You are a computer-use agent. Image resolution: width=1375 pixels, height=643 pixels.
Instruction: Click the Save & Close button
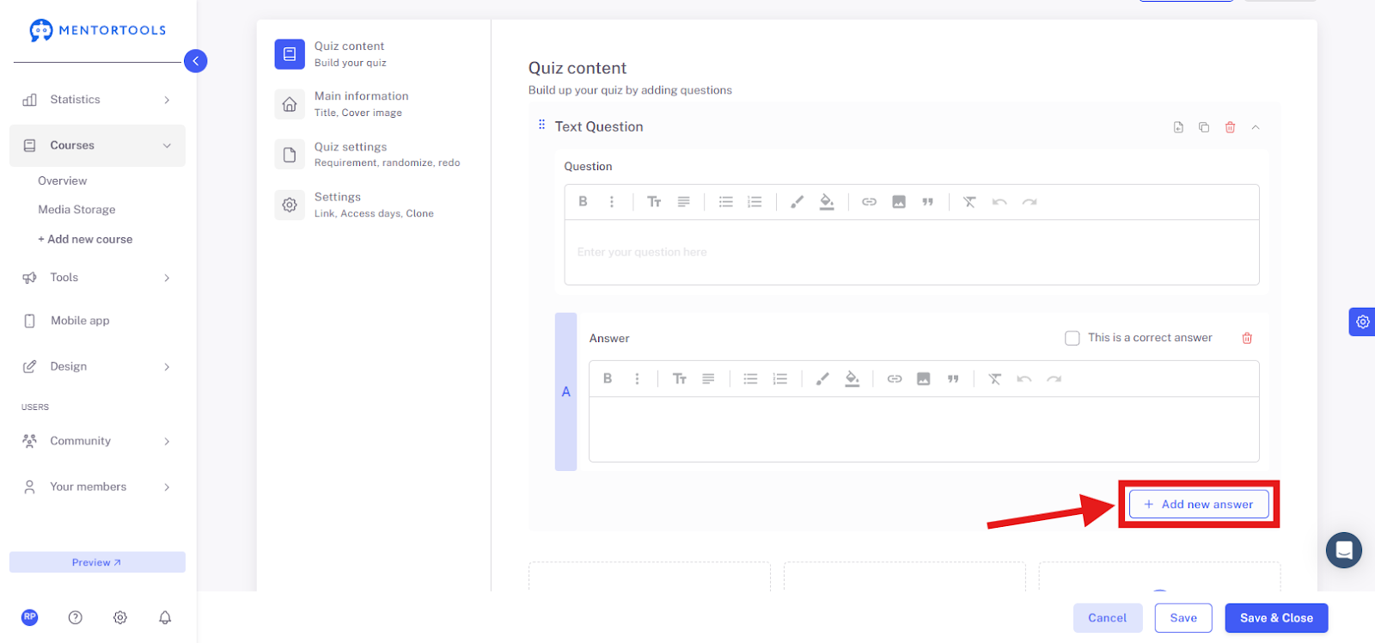(x=1276, y=617)
